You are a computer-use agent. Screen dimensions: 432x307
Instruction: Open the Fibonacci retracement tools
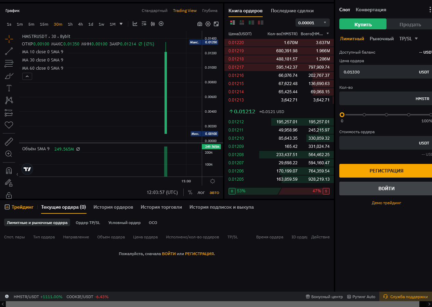(9, 64)
